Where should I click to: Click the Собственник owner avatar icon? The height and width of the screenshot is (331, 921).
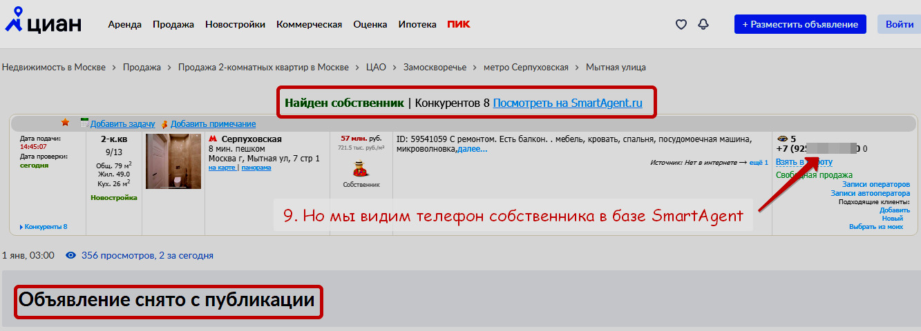pos(361,168)
